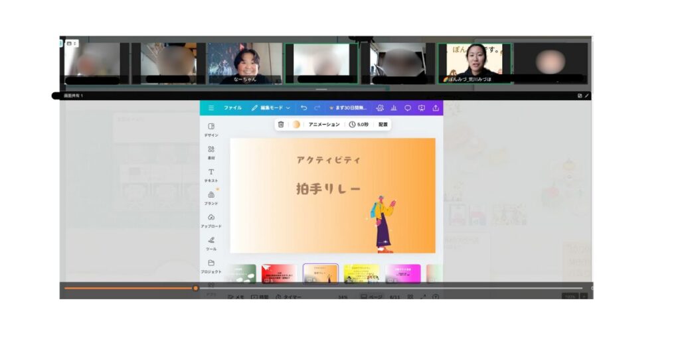Select the red slide thumbnail
The width and height of the screenshot is (680, 357).
pyautogui.click(x=279, y=273)
